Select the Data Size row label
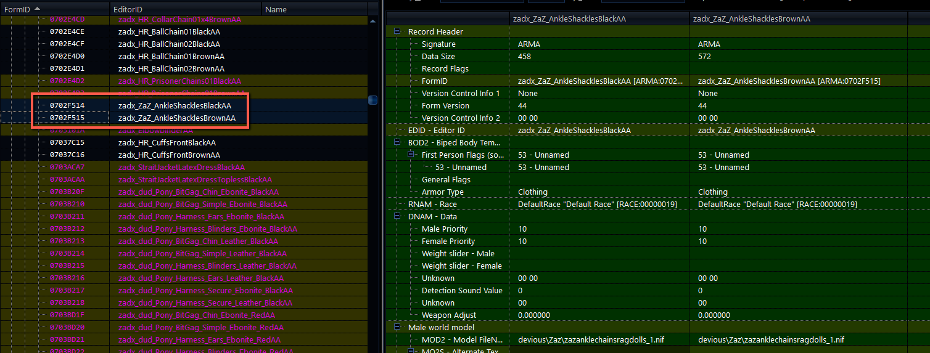 point(438,56)
